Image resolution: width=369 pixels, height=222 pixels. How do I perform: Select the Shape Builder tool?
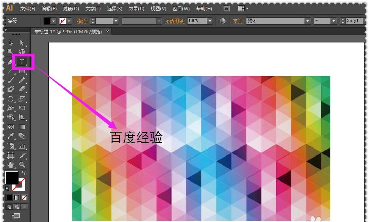[11, 117]
